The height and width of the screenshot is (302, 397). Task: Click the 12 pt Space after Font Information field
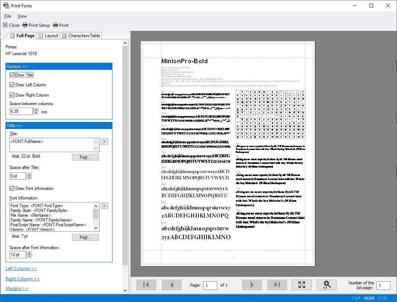18,255
